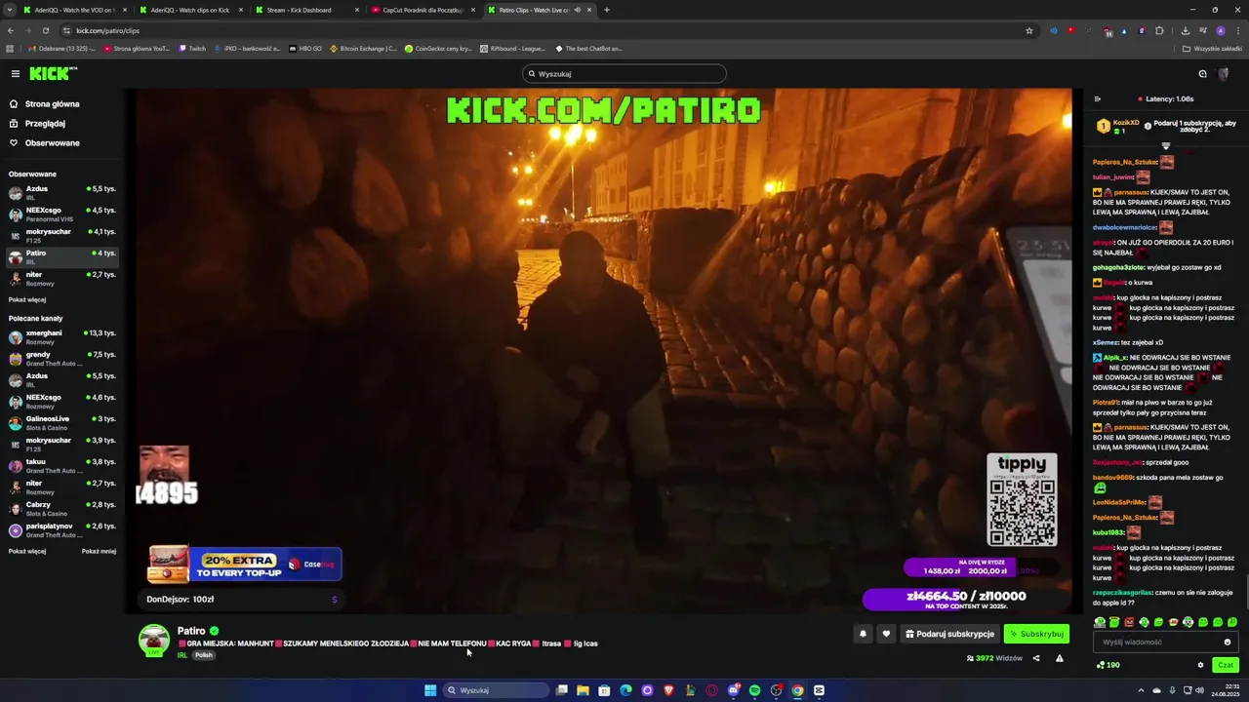Open NEEXcsgo in the Obserwowane list
1249x702 pixels.
62,213
